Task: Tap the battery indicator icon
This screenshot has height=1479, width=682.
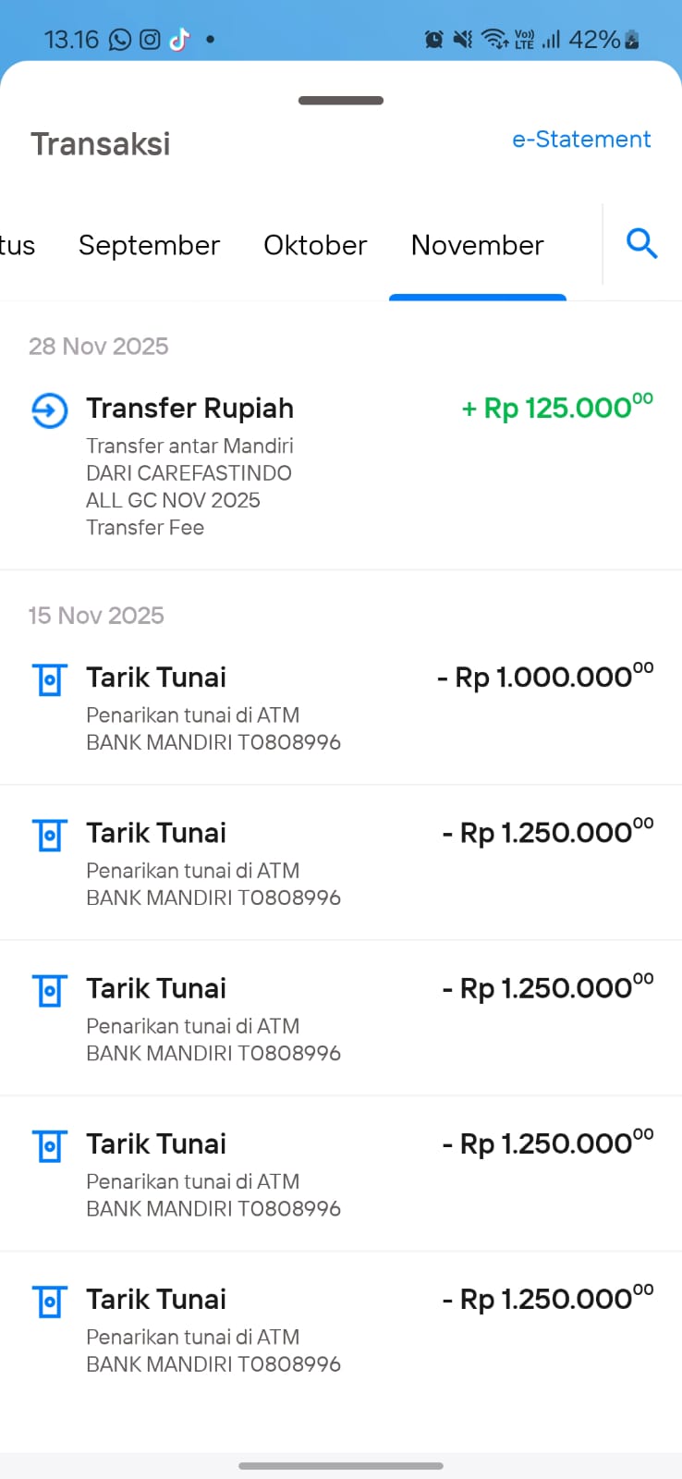Action: 632,40
